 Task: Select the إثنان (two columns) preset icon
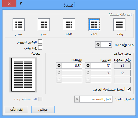point(94,25)
